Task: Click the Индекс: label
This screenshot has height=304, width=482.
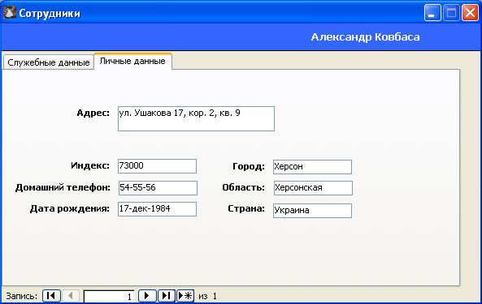Action: coord(90,166)
